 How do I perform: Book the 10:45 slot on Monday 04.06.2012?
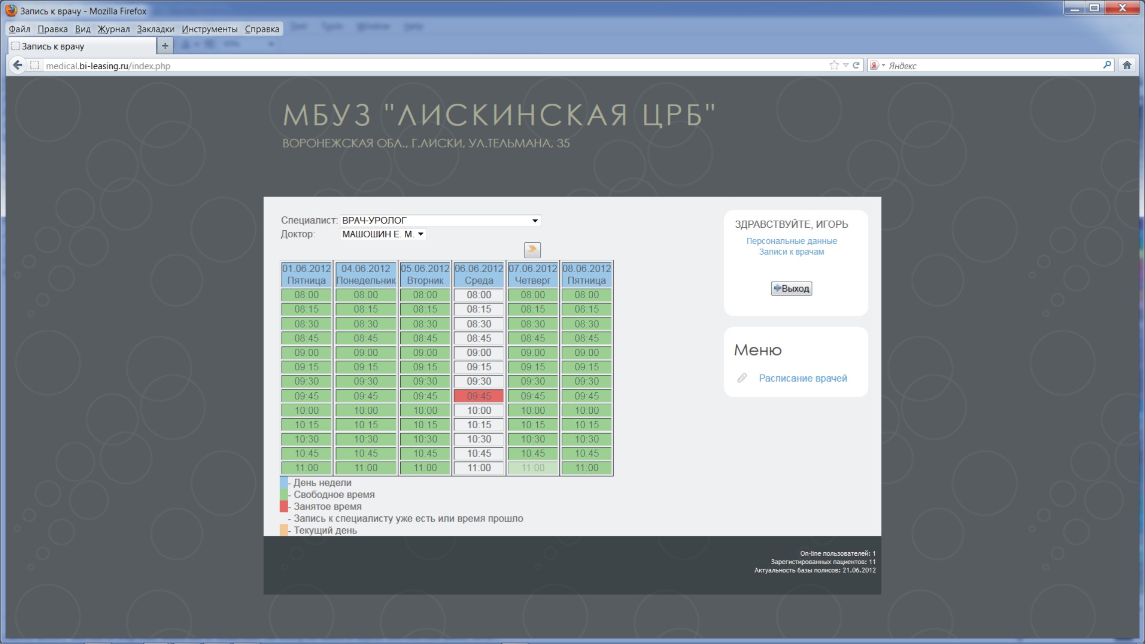tap(366, 454)
